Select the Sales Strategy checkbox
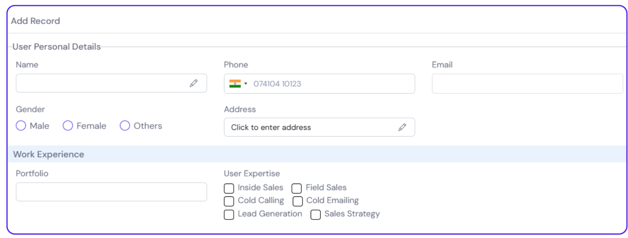This screenshot has height=238, width=628. (x=316, y=215)
